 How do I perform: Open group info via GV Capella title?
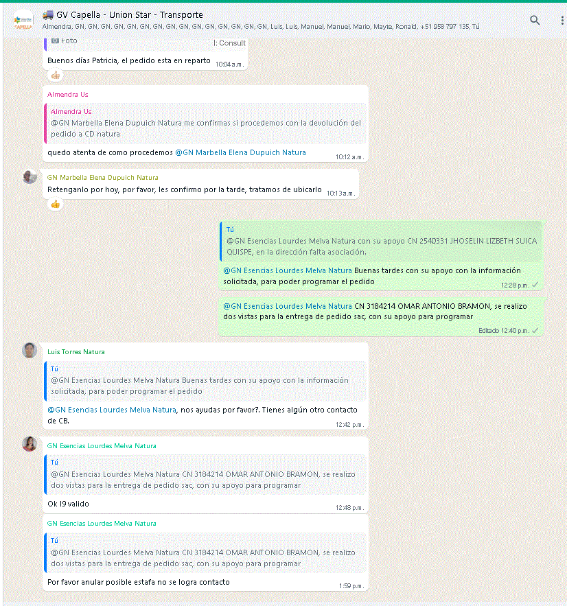[130, 14]
